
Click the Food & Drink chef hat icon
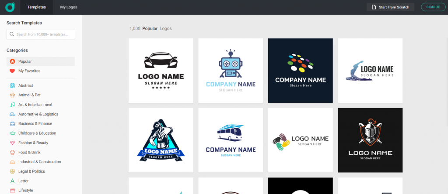coord(12,152)
